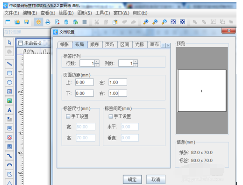Click the 列数 value field
This screenshot has width=243, height=185.
(x=126, y=64)
